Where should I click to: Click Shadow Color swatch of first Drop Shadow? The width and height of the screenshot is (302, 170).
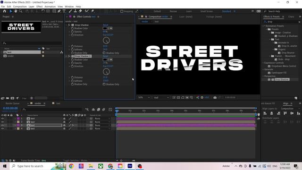[105, 28]
